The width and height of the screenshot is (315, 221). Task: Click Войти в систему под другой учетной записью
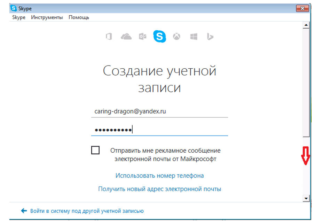(x=87, y=211)
